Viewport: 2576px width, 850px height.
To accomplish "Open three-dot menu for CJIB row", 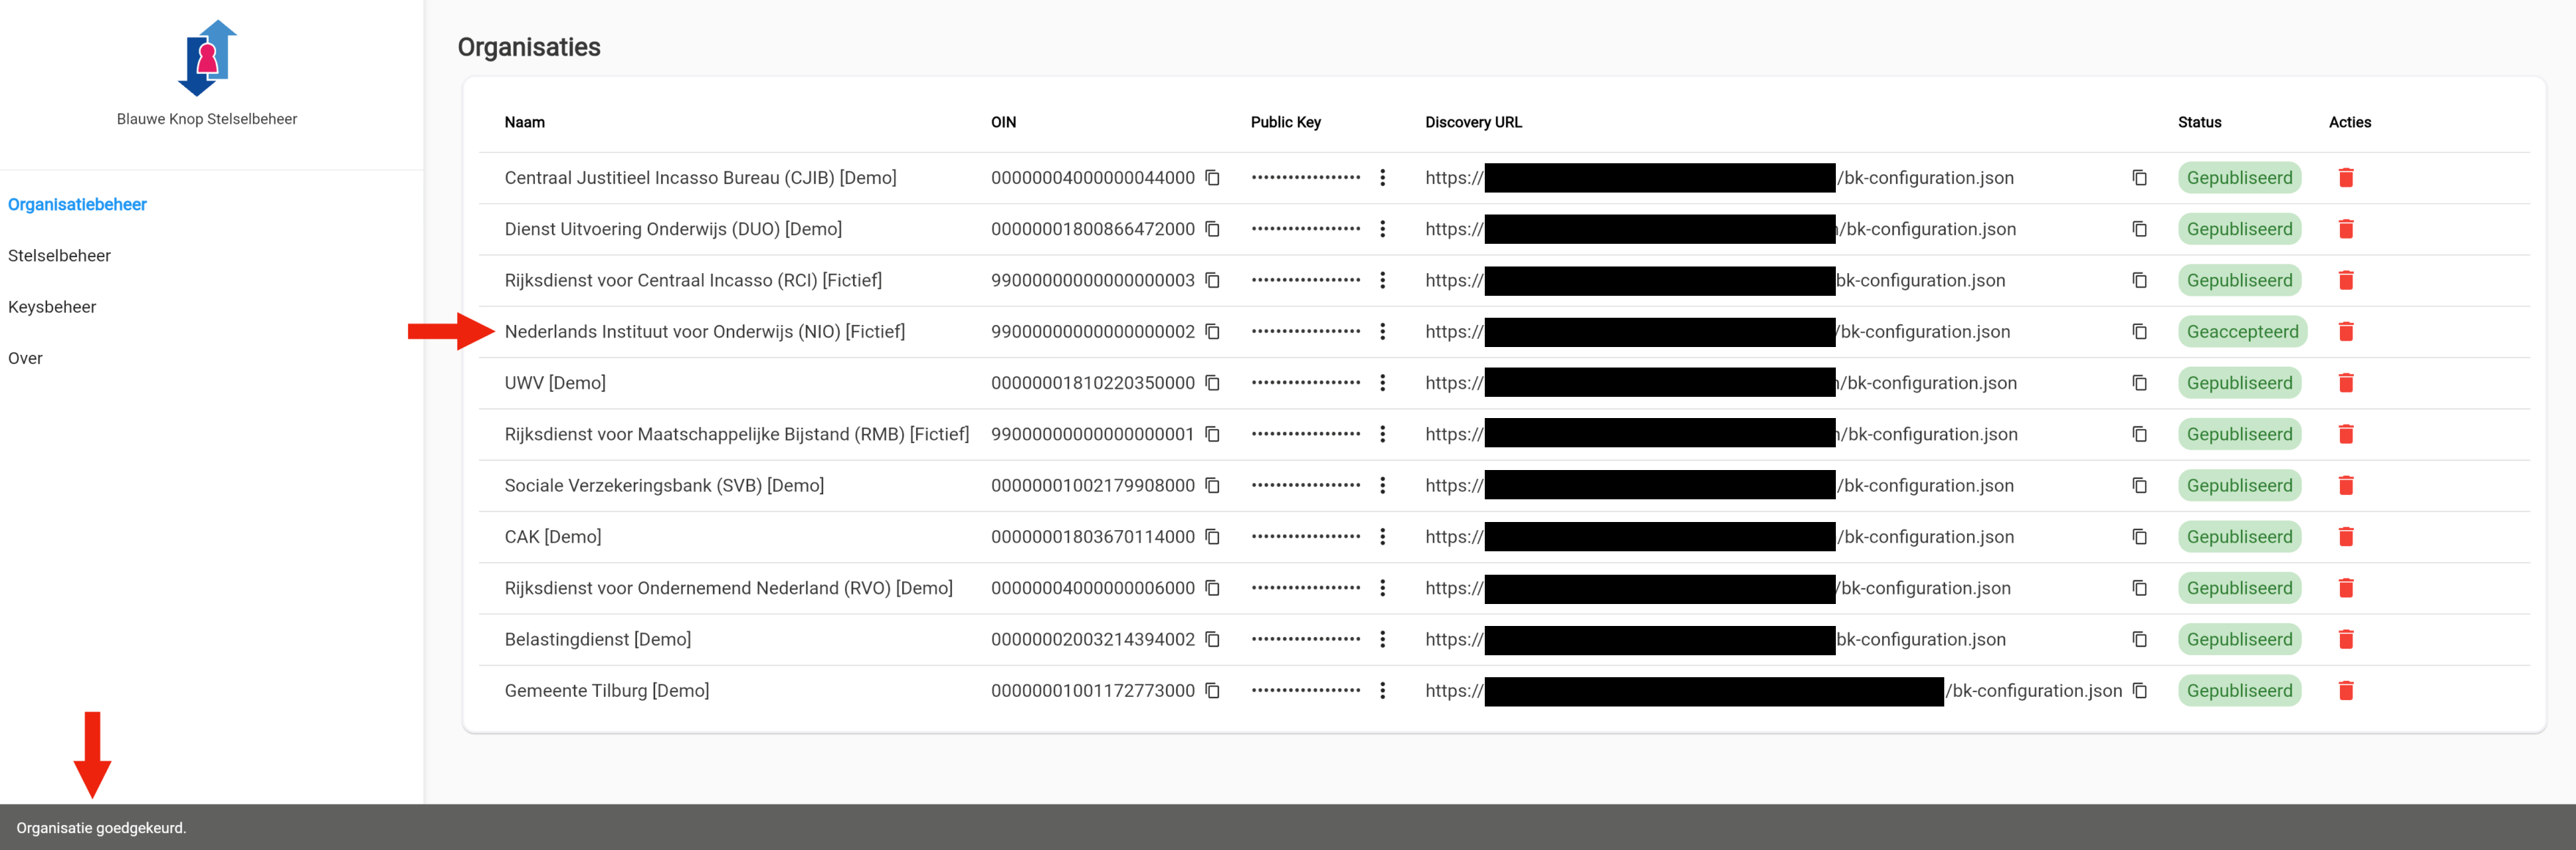I will tap(1382, 178).
